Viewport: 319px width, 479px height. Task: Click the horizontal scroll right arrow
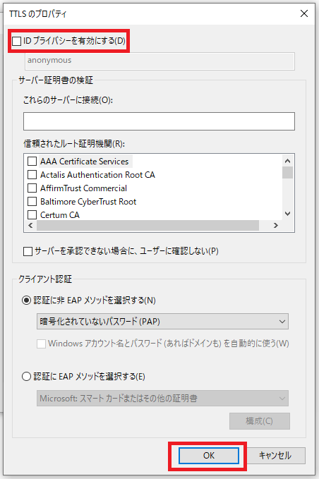[x=276, y=226]
